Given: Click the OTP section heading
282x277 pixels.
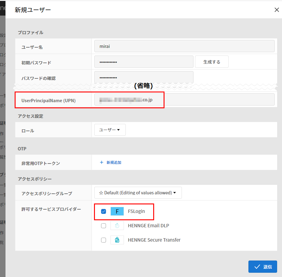Looking at the screenshot, I should [22, 149].
